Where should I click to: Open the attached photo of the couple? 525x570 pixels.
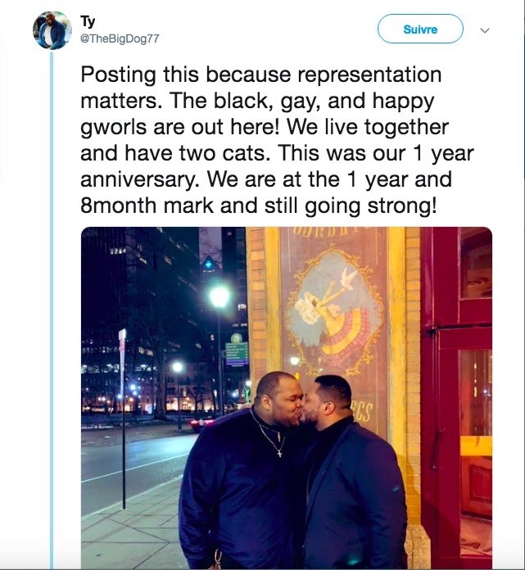(287, 398)
